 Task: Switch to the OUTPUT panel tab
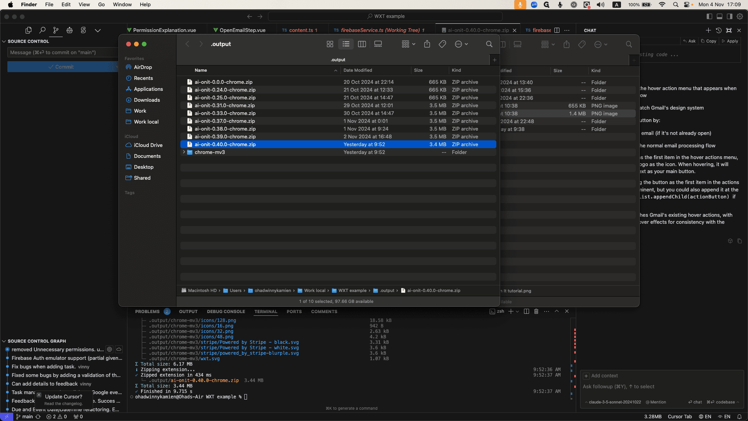[x=188, y=311]
